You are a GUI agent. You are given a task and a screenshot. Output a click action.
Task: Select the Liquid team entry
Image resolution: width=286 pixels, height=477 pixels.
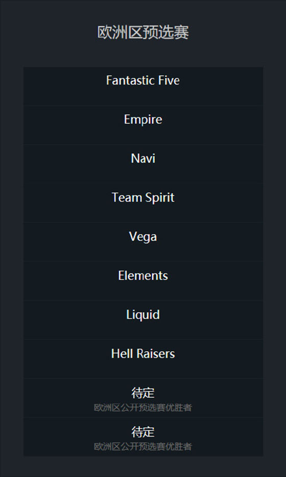click(143, 320)
